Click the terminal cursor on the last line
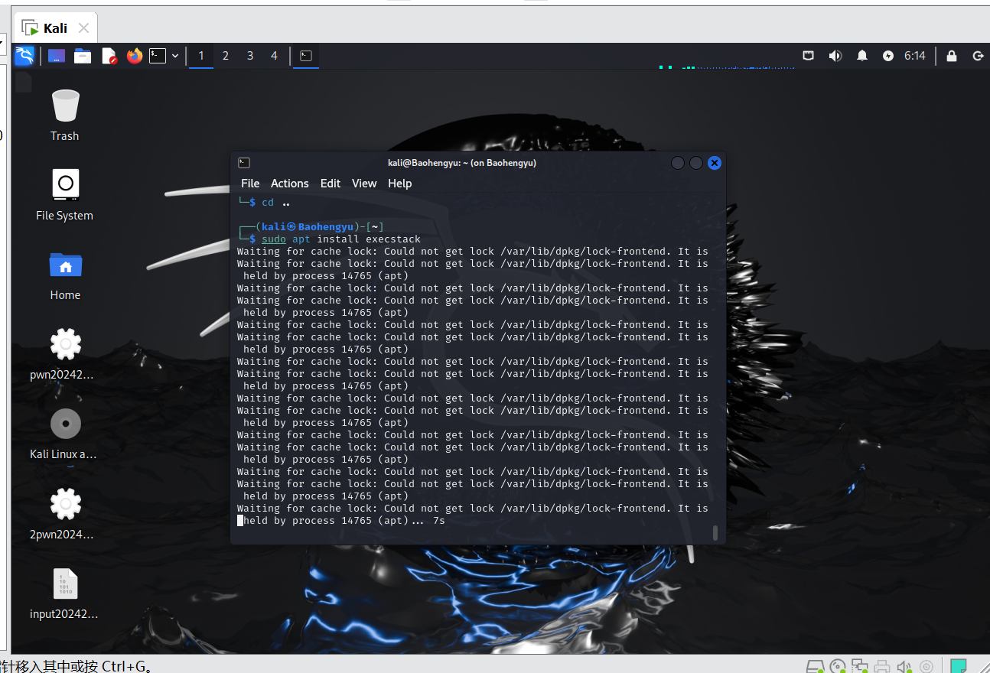Screen dimensions: 990x673 coord(240,521)
